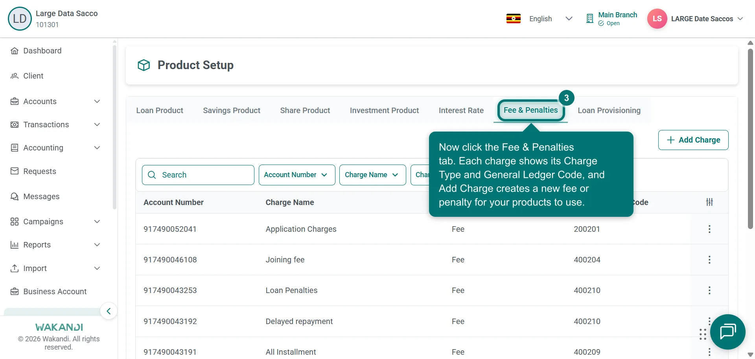Open row actions for Joining fee
Viewport: 755px width, 359px height.
[x=709, y=260]
